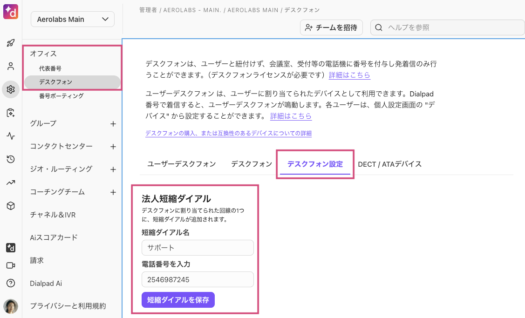This screenshot has width=525, height=318.
Task: Expand コンタクトセンター with plus icon
Action: 113,147
